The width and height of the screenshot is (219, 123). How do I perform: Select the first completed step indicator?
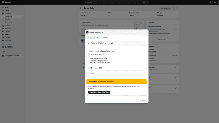coord(88,37)
